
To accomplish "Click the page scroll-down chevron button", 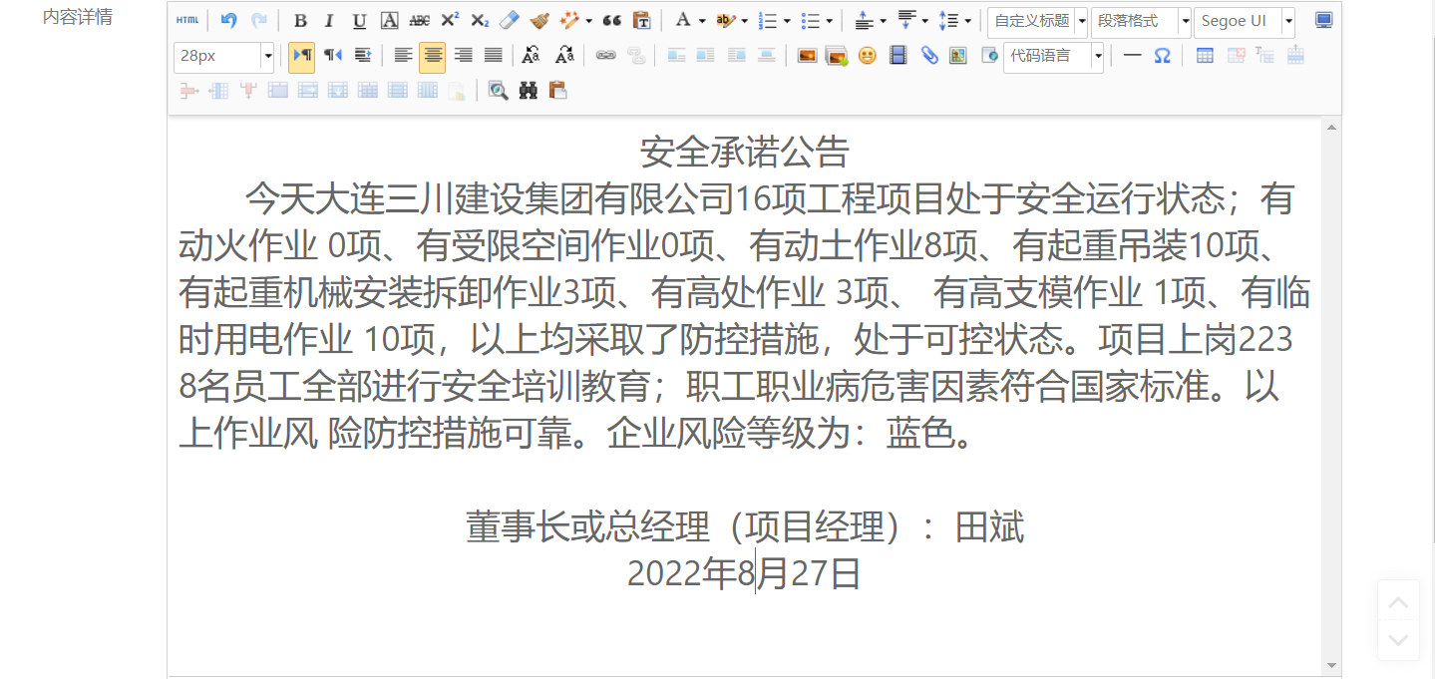I will (1398, 640).
